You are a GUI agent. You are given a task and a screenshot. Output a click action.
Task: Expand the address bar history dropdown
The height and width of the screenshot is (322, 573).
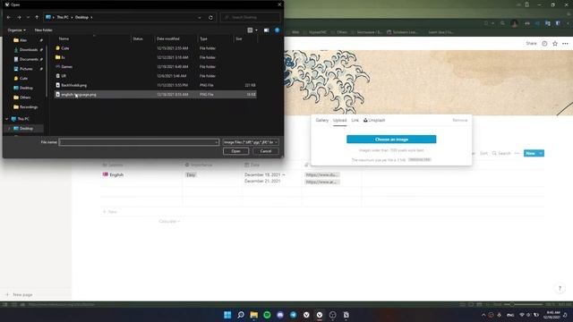pos(200,17)
